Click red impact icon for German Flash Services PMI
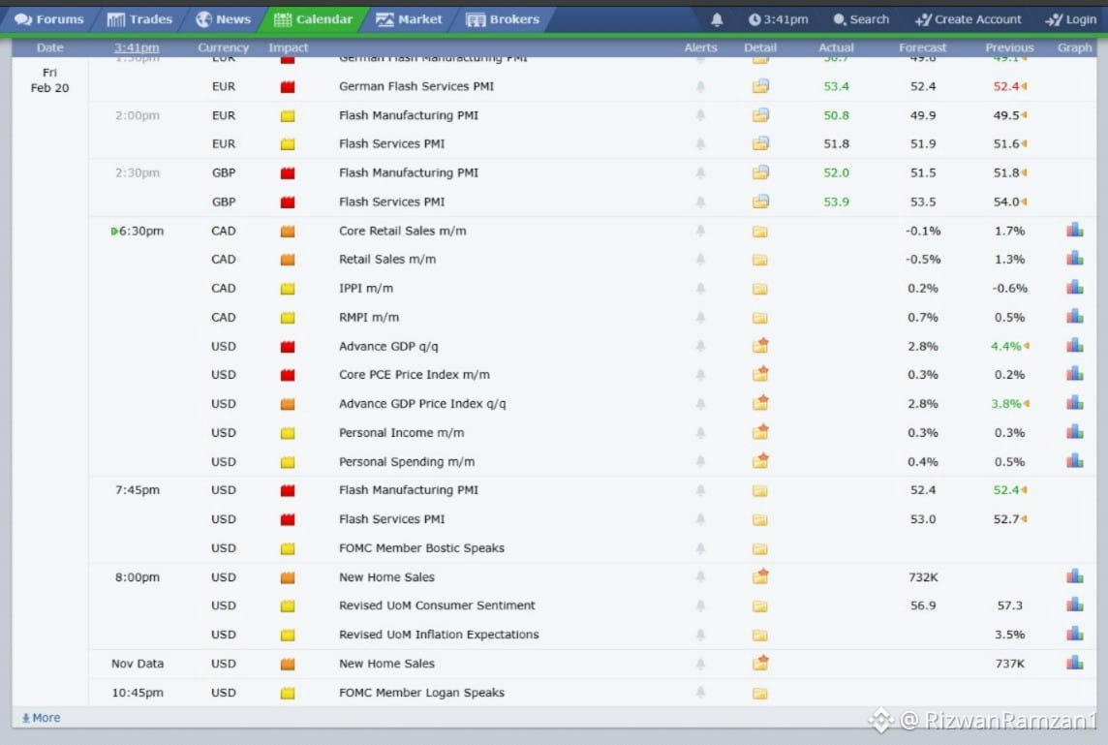The image size is (1108, 745). [288, 87]
